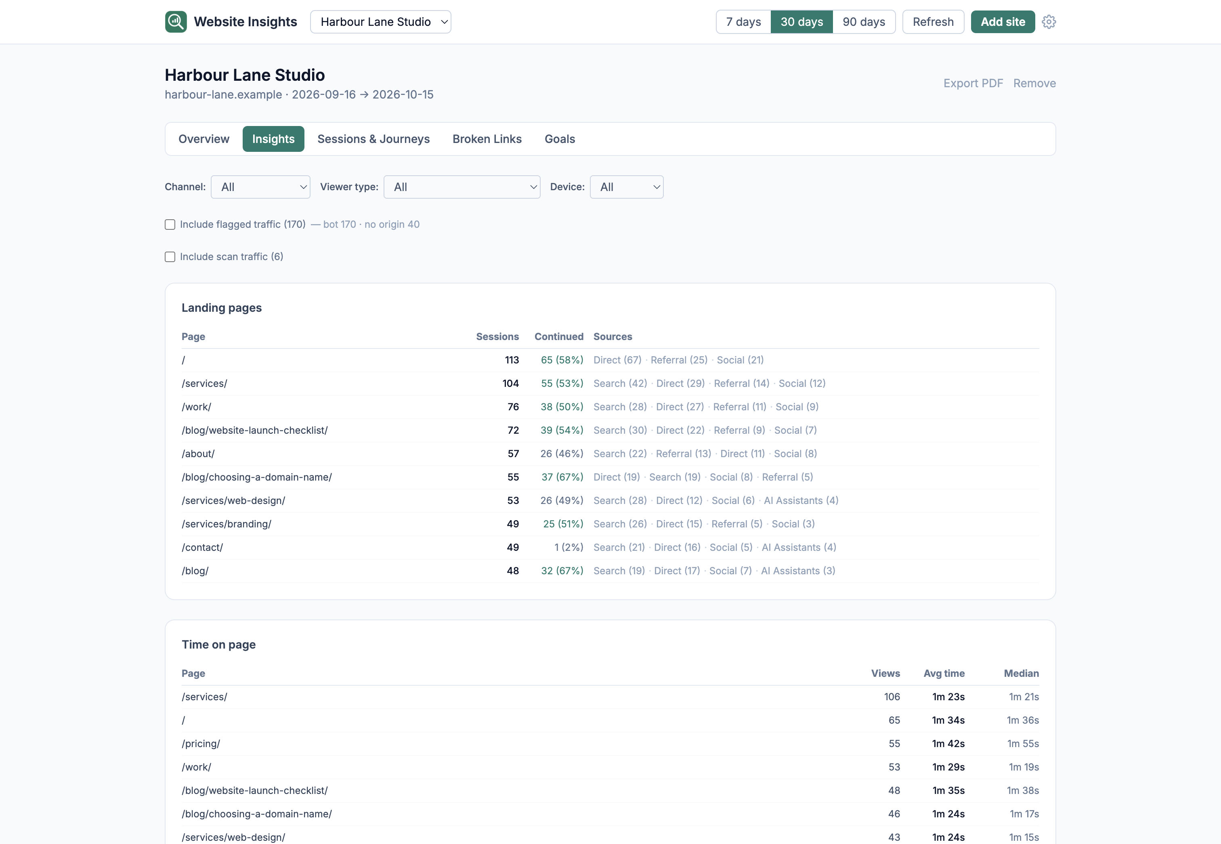This screenshot has width=1221, height=844.
Task: Click the Add site button
Action: click(1003, 22)
